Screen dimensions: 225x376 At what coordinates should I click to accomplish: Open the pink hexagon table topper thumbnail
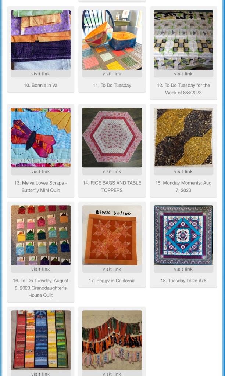click(112, 137)
